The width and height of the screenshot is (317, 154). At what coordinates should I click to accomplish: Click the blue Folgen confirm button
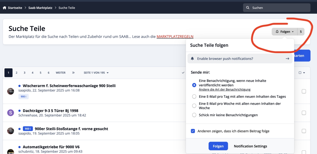tap(218, 146)
